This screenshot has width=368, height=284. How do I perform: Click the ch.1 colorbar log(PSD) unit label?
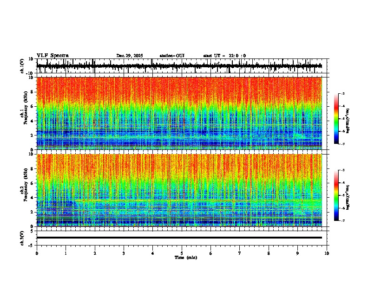(x=348, y=121)
